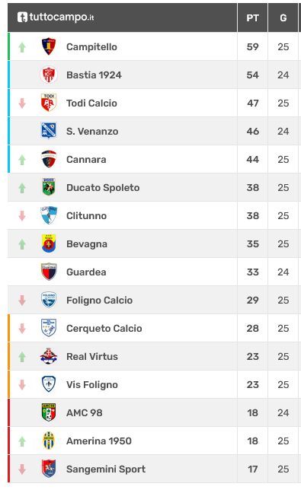
Task: Open the Campitello team crest
Action: 49,46
